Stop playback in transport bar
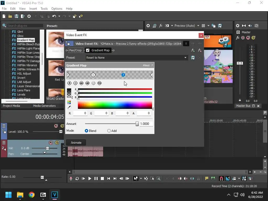 pos(102,178)
